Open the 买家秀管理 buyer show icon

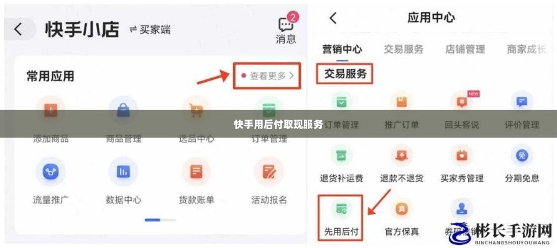click(462, 156)
